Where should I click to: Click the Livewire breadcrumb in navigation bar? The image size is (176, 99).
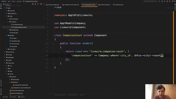[x=19, y=1]
